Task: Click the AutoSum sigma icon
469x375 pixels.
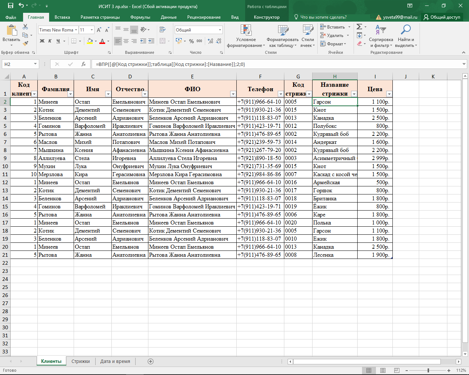Action: tap(359, 27)
